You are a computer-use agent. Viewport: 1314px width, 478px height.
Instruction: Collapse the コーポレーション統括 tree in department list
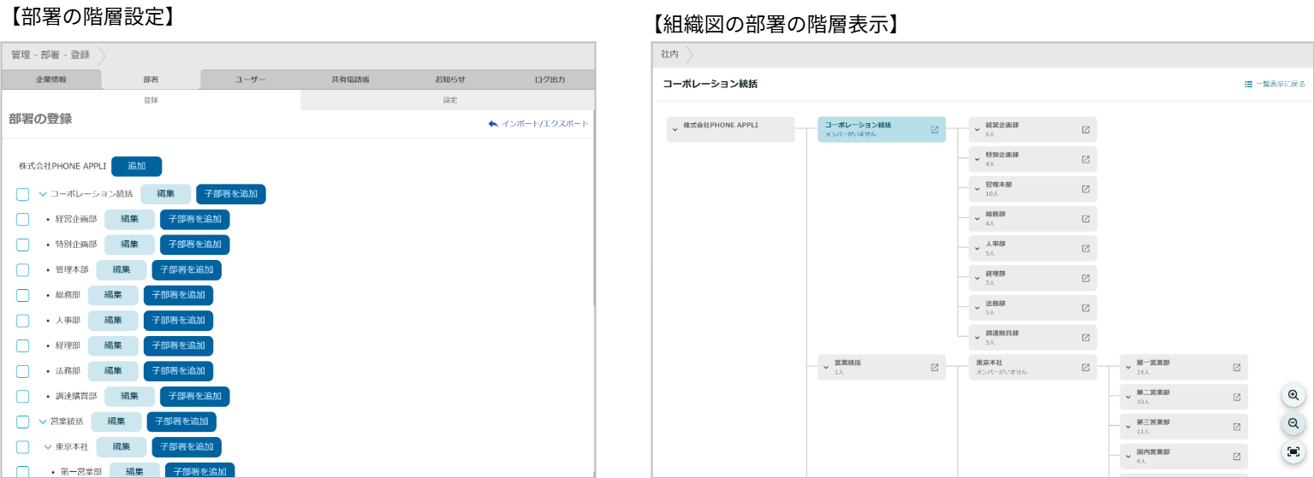coord(43,194)
